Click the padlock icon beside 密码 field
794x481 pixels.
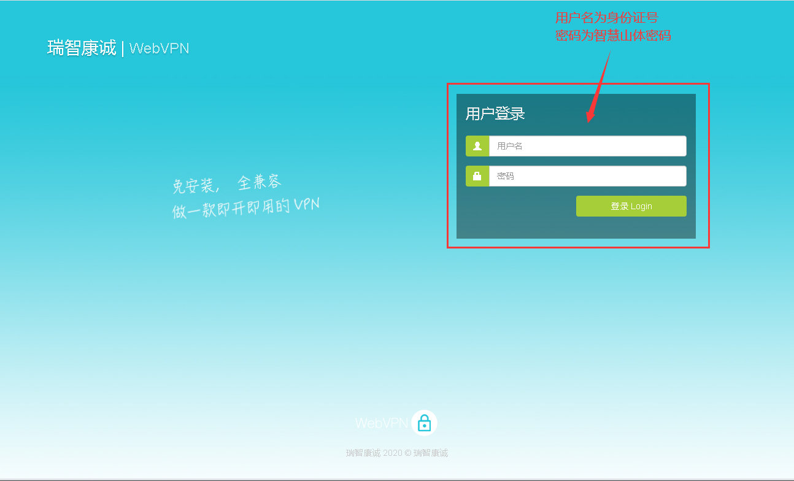point(477,176)
